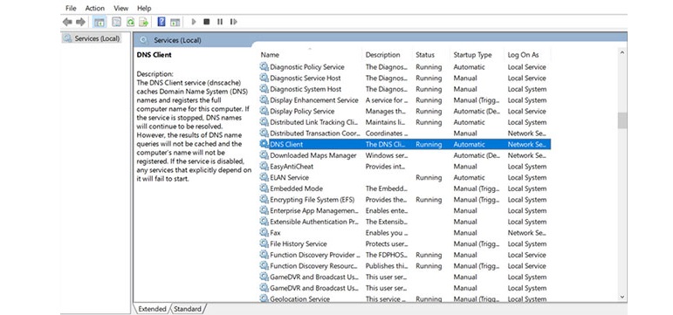Screen dimensions: 673x315
Task: Click the Pause Service toolbar icon
Action: [x=220, y=22]
